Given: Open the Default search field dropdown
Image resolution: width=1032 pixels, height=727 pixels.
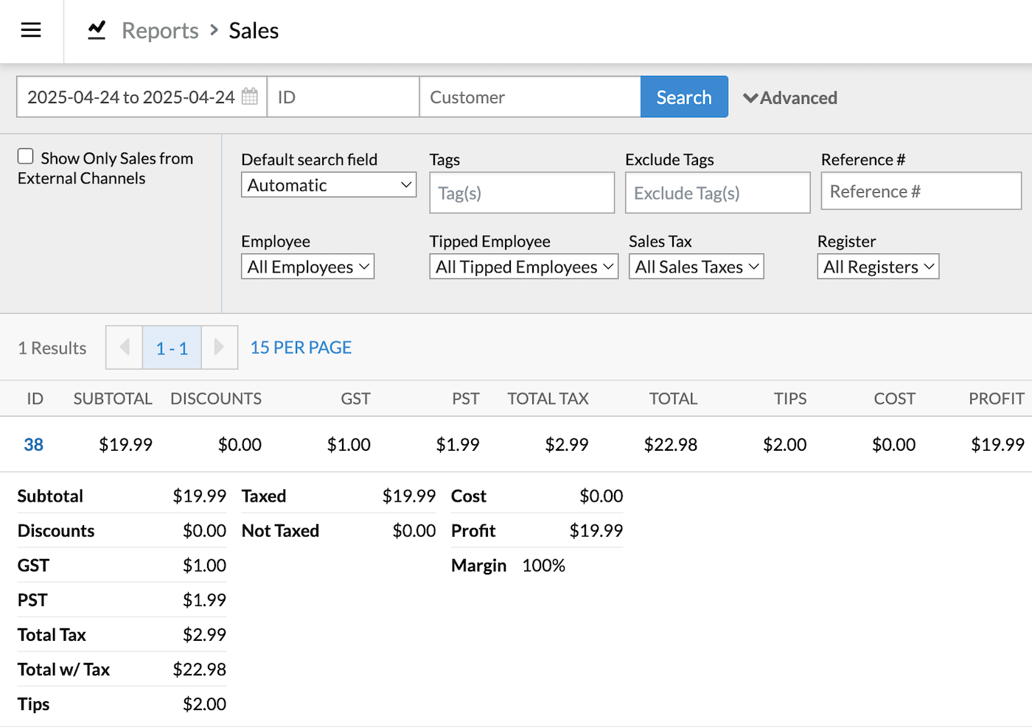Looking at the screenshot, I should tap(329, 185).
